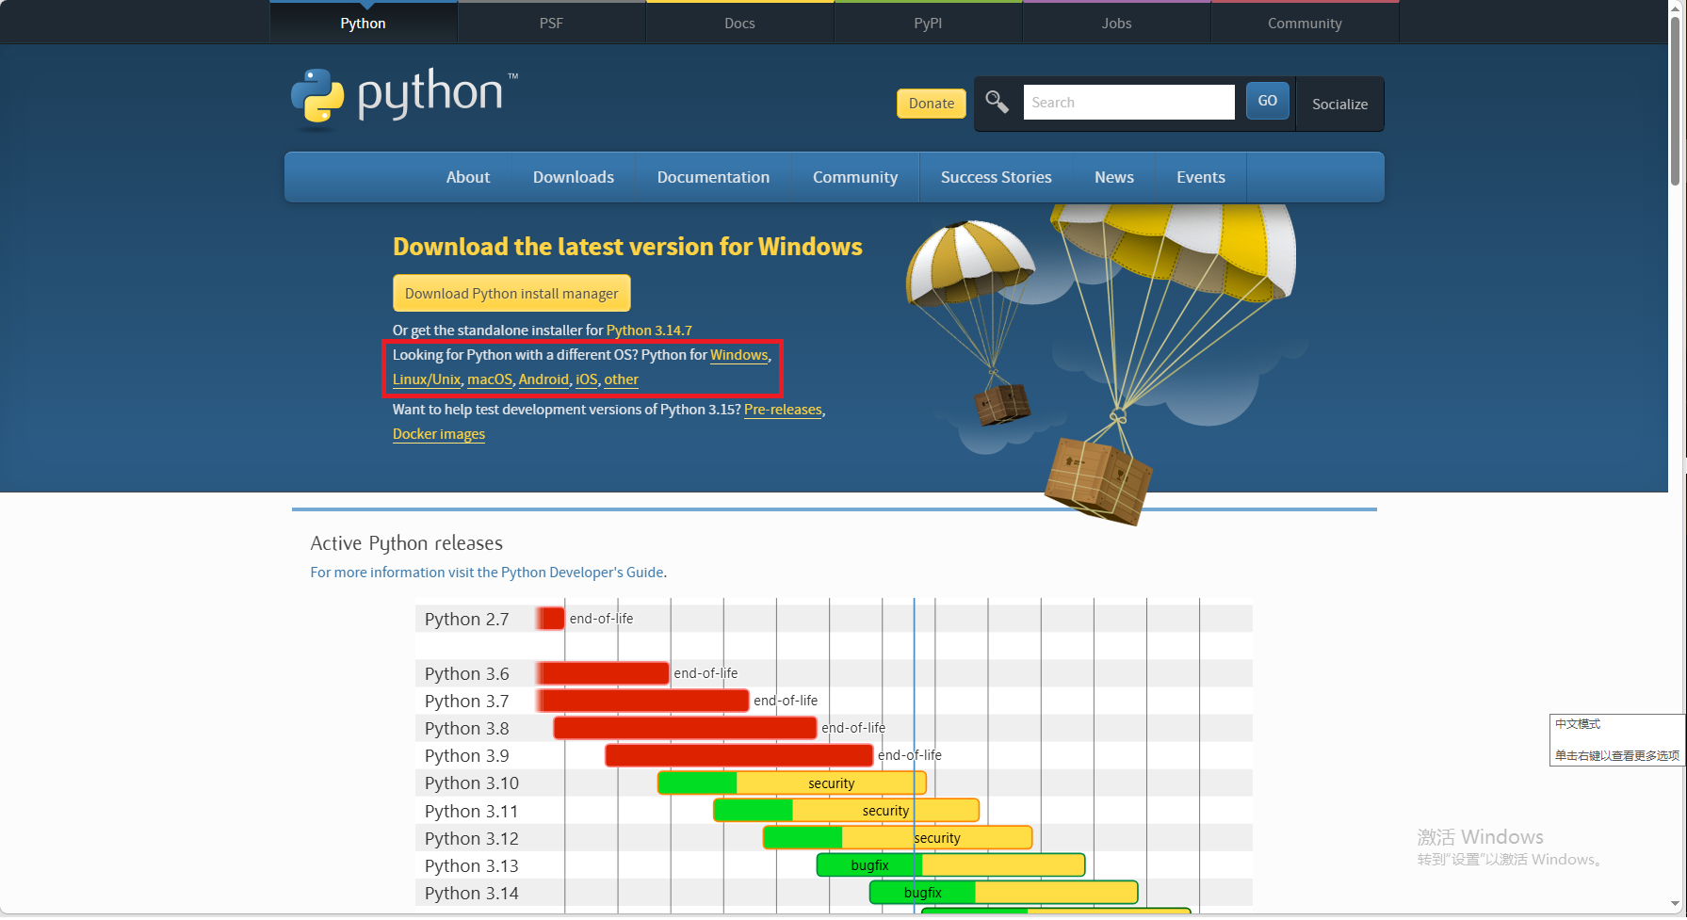Click the Python 3.7 red release bar

643,701
